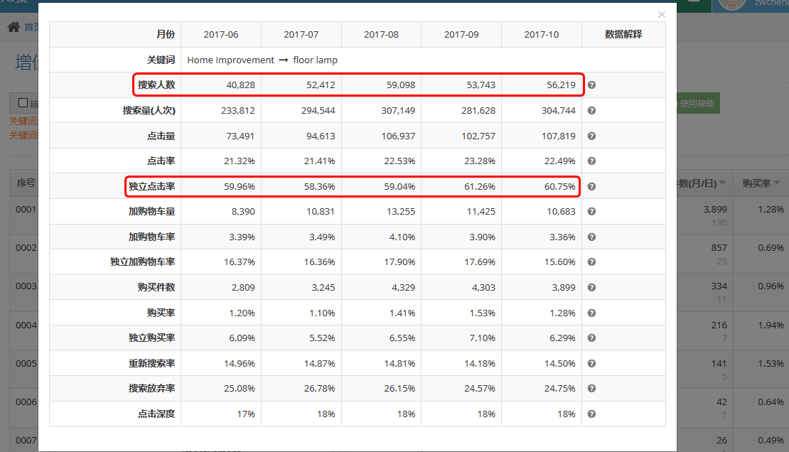
Task: Open help icon for 独立加购物车率 row
Action: [591, 262]
